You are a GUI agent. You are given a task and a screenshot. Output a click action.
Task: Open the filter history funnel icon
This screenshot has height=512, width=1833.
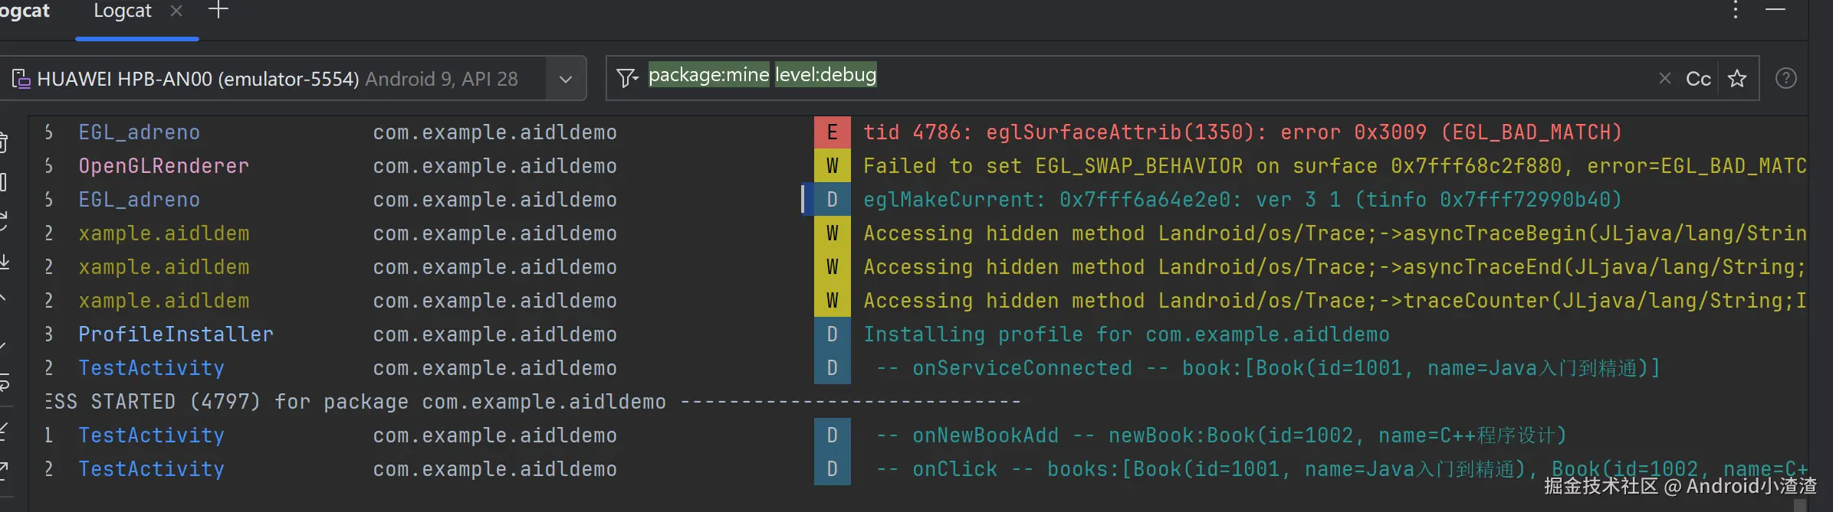(627, 78)
